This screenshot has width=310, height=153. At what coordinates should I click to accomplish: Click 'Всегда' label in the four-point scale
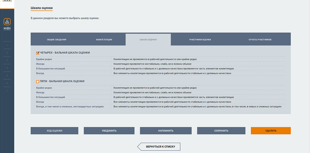click(40, 73)
